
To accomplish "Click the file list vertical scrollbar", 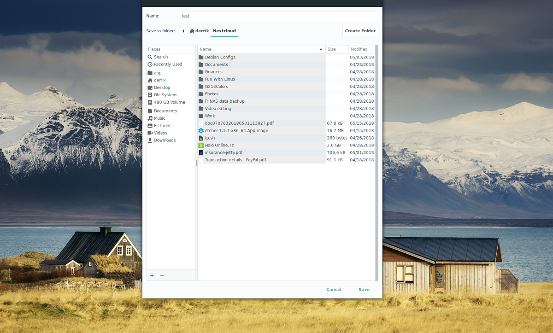I will coord(377,163).
